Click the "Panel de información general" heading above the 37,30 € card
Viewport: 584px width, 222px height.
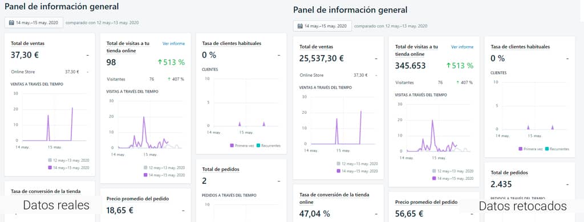62,6
